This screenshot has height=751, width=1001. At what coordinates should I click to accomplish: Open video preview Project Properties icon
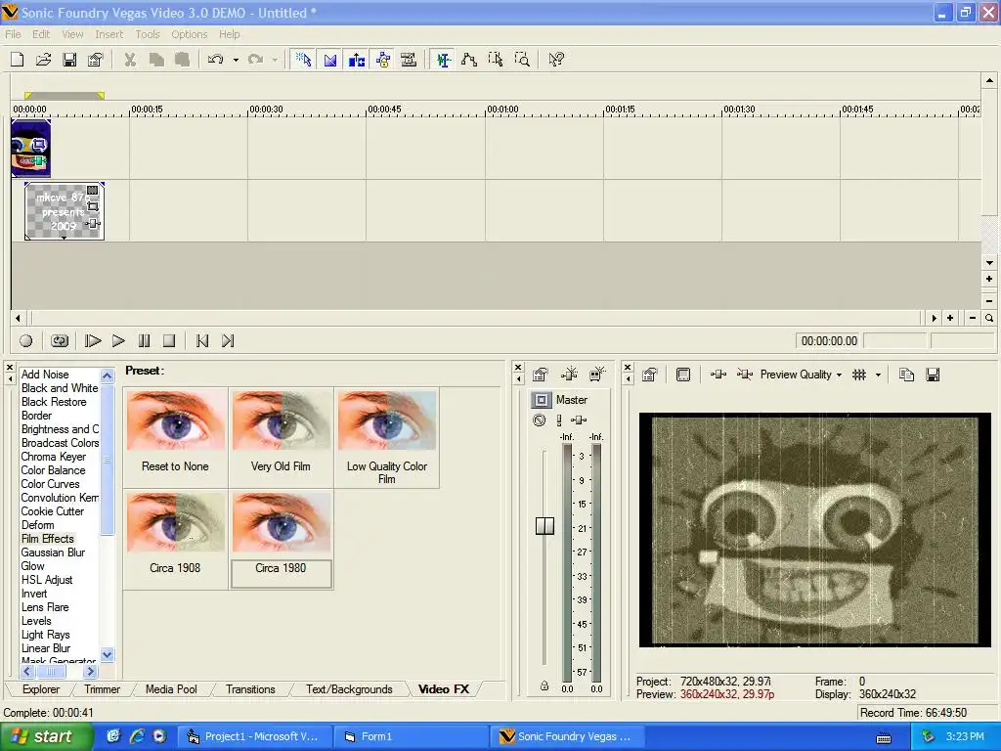[x=650, y=375]
